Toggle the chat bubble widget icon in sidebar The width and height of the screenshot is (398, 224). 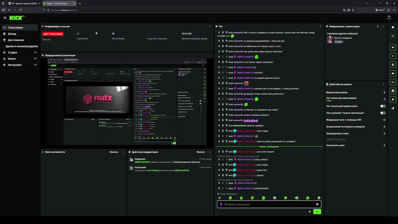click(393, 73)
